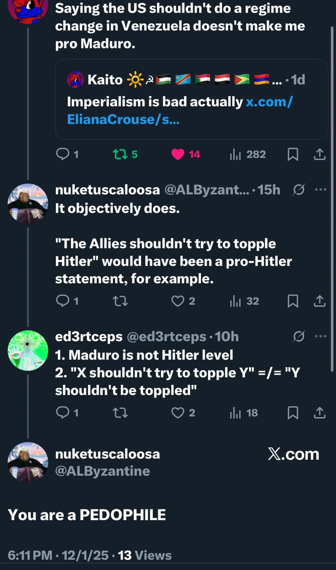This screenshot has width=336, height=570.
Task: Share ed3rtceps's reply
Action: (320, 413)
